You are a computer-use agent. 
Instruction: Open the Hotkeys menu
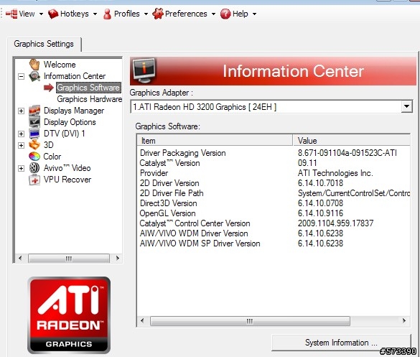pyautogui.click(x=73, y=14)
